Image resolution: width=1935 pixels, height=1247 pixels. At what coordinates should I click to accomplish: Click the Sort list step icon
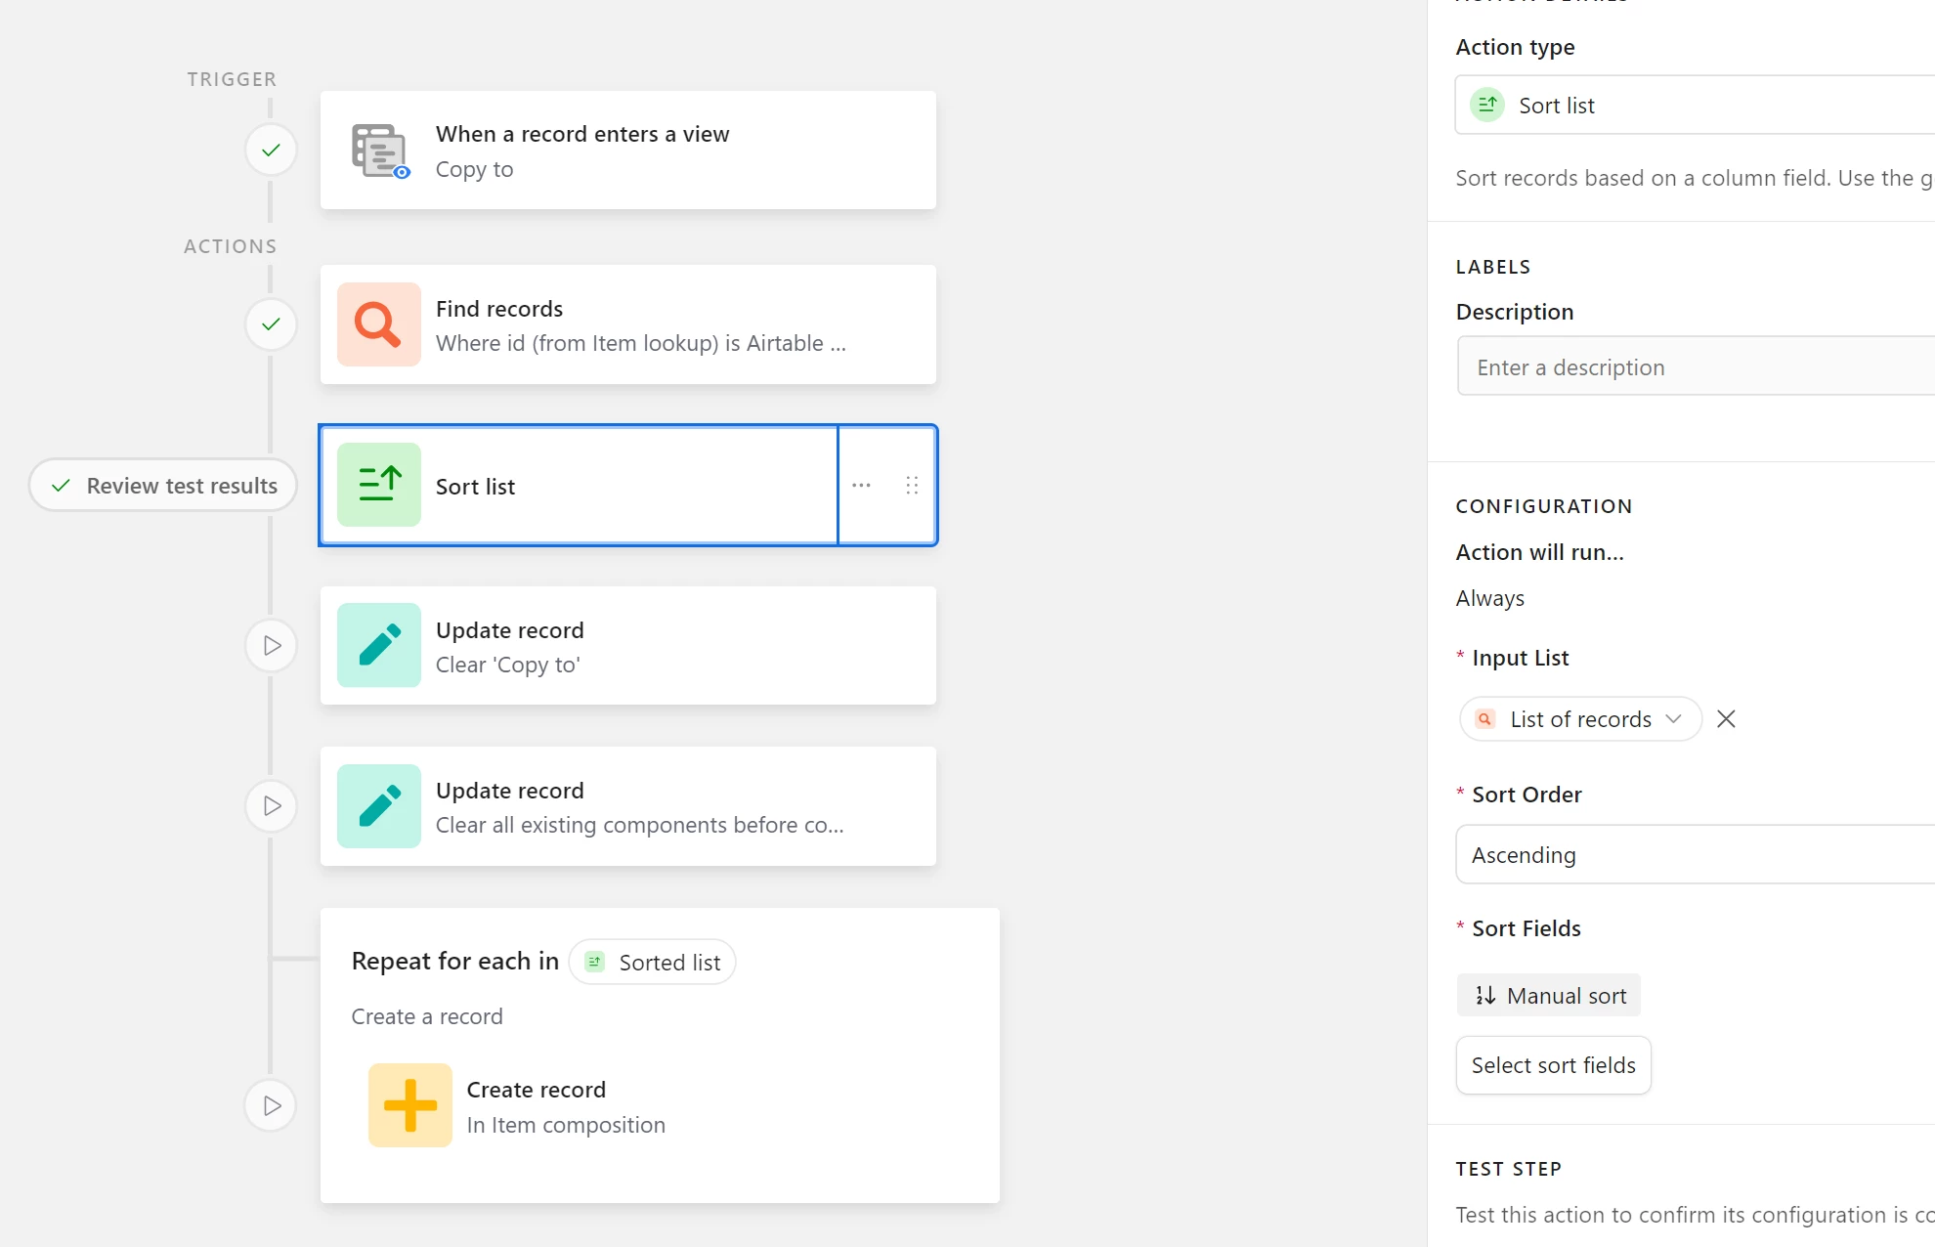point(378,485)
